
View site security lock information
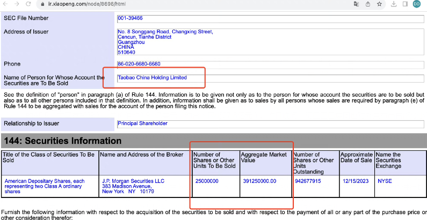(x=42, y=4)
